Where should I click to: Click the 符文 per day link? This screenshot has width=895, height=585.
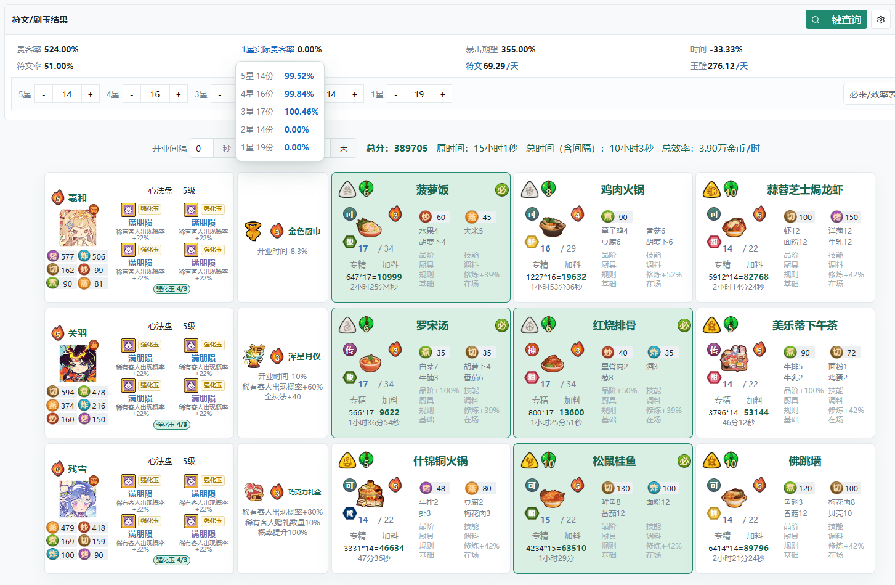pos(492,66)
